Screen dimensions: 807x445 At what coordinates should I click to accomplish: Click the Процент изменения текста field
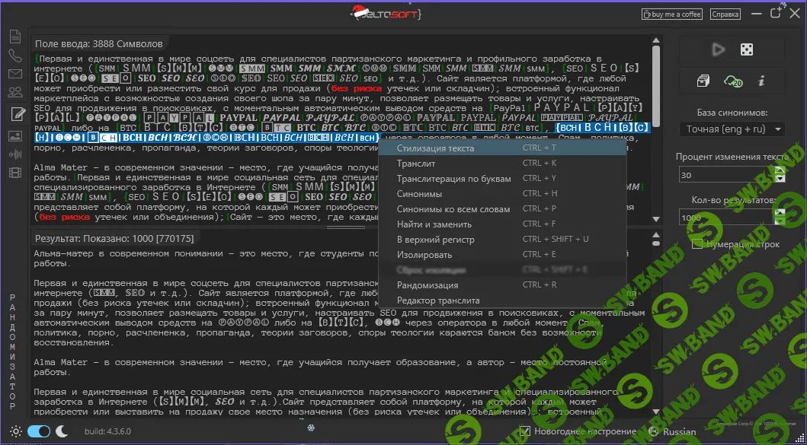pyautogui.click(x=726, y=174)
